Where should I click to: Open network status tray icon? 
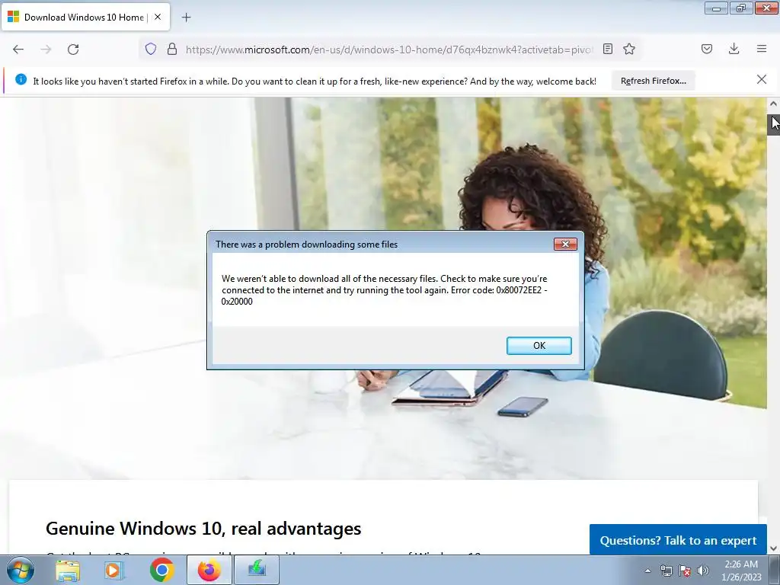[x=666, y=571]
